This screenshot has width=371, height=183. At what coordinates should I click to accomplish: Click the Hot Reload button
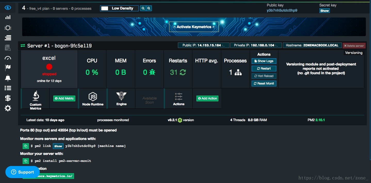264,76
